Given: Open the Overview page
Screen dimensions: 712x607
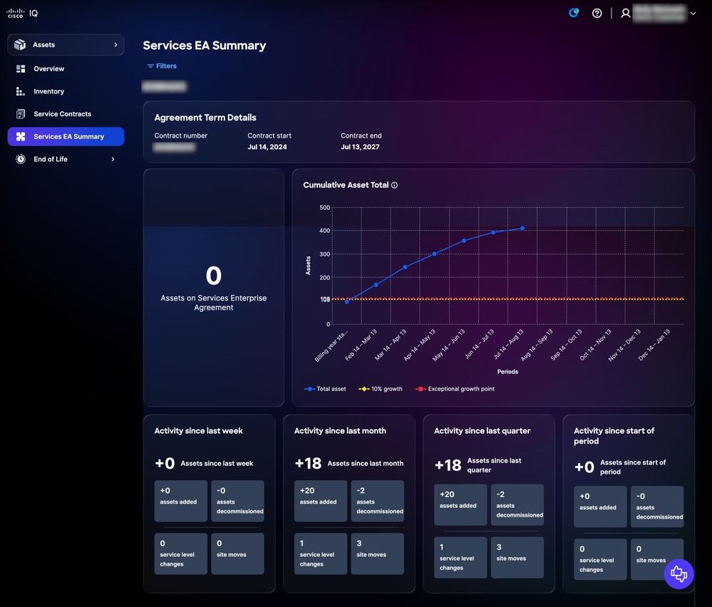Looking at the screenshot, I should [x=66, y=68].
